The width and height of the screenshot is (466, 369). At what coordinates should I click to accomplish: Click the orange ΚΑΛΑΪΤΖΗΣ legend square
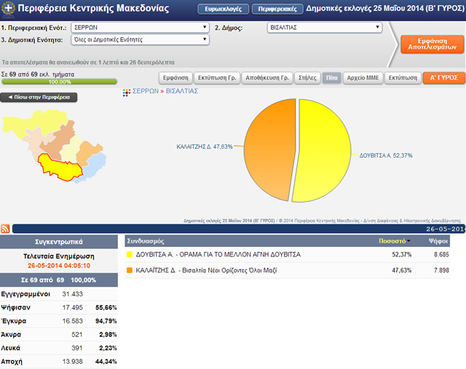point(130,270)
